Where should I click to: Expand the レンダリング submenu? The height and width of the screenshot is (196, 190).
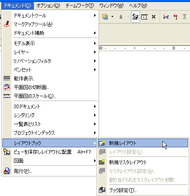[50, 115]
